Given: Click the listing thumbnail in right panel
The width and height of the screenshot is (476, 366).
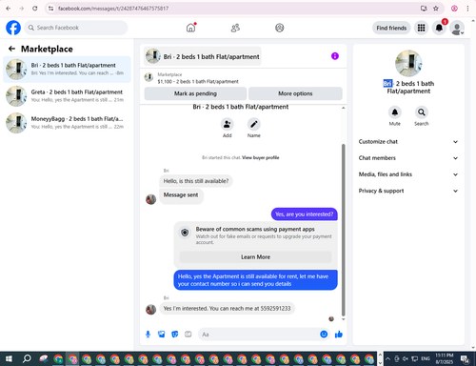Looking at the screenshot, I should pyautogui.click(x=408, y=63).
